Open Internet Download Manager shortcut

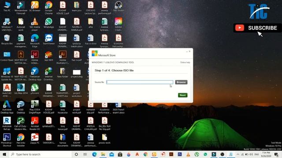pos(49,74)
